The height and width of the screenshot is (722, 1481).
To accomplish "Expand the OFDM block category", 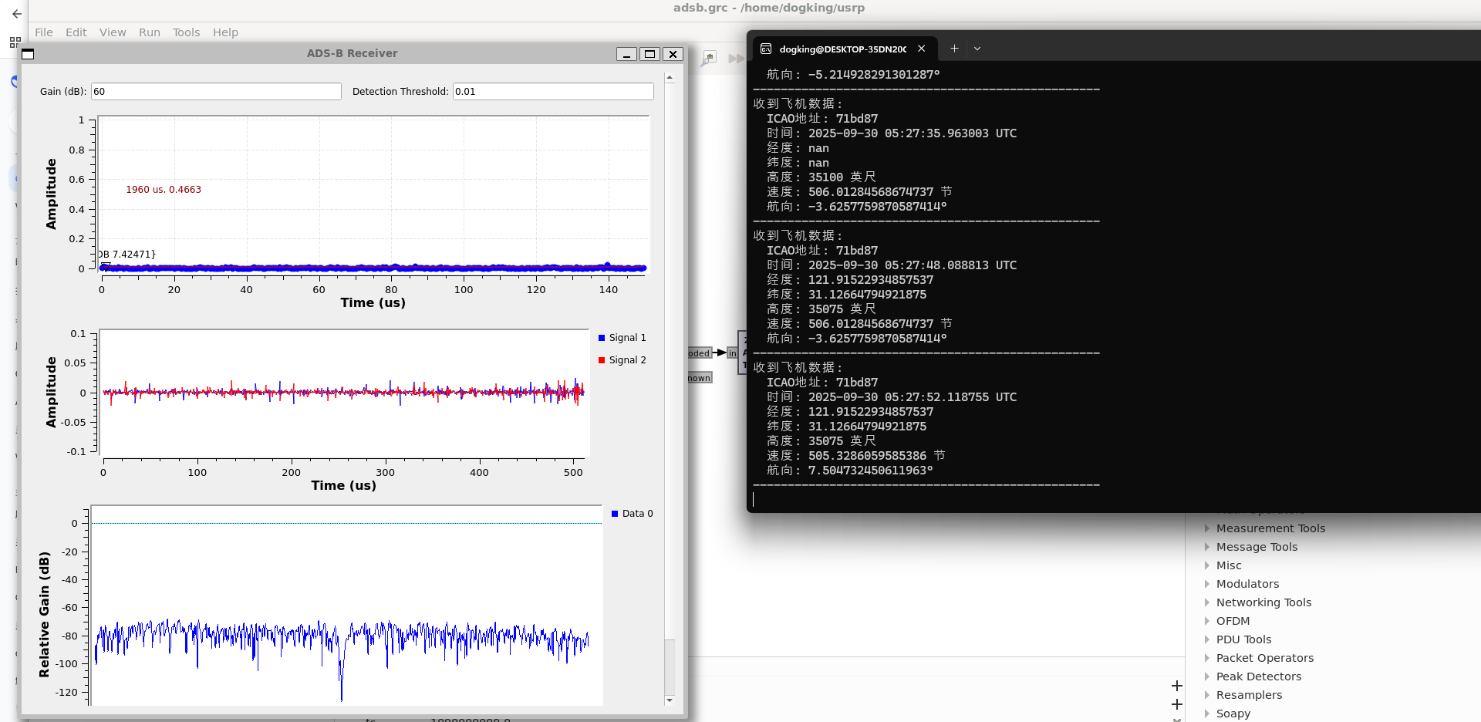I will pos(1233,621).
